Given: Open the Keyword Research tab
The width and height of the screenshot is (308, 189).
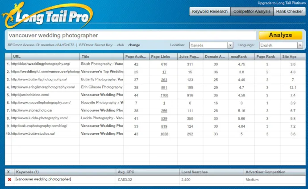Looking at the screenshot, I should click(x=210, y=12).
